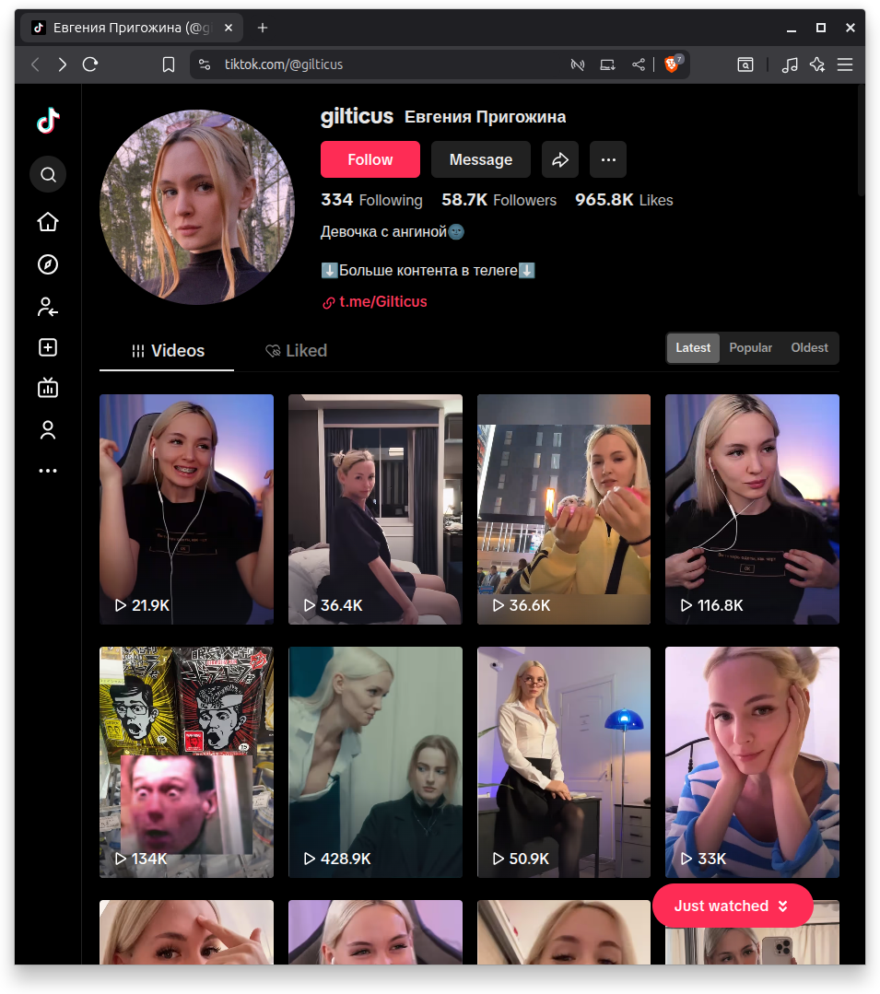Play the video with 33K views
This screenshot has height=994, width=880.
752,762
